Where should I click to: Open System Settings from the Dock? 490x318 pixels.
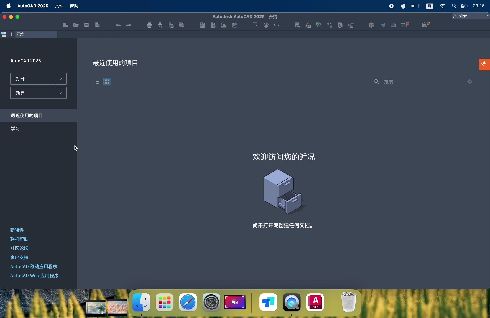(211, 303)
